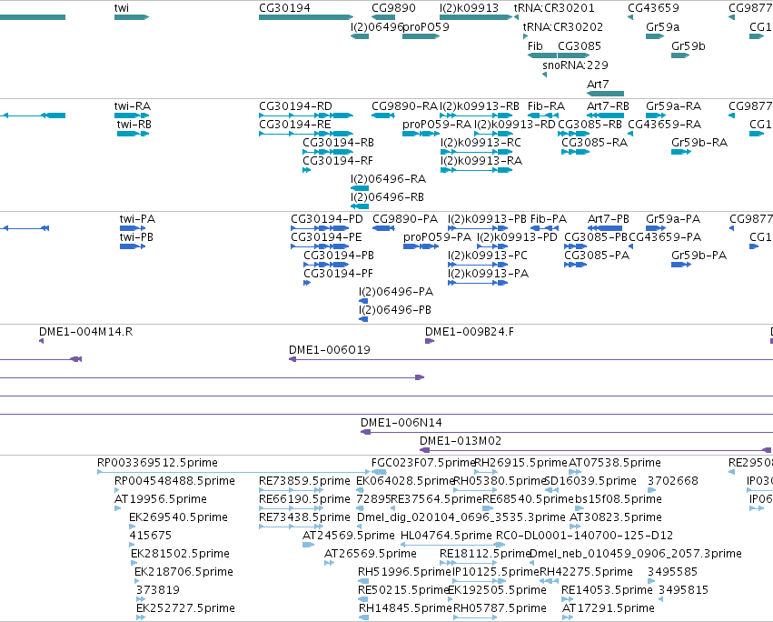
Task: Click BAC clone DME1-006N14
Action: (x=567, y=433)
